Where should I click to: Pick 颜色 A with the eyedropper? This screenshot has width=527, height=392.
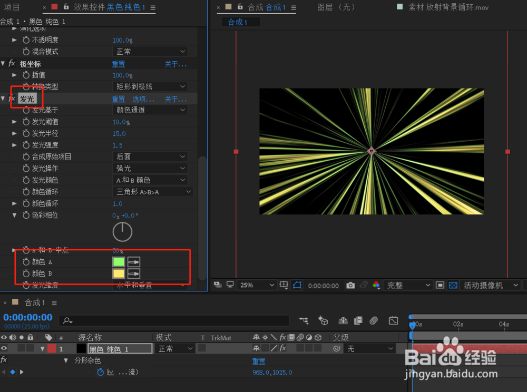point(134,262)
